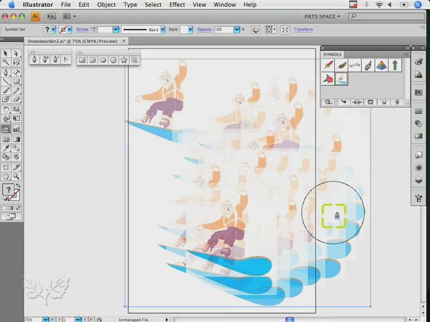
Task: Set the None color mode button
Action: tap(19, 208)
